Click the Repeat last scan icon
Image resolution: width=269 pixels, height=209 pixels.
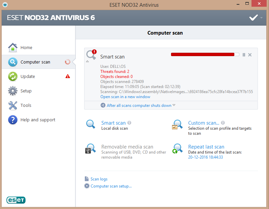(x=177, y=149)
